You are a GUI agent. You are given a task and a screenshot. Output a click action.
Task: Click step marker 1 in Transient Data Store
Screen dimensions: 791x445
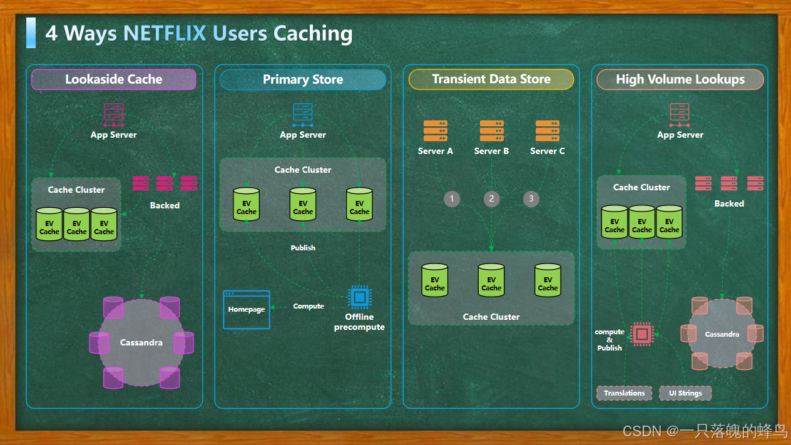452,198
